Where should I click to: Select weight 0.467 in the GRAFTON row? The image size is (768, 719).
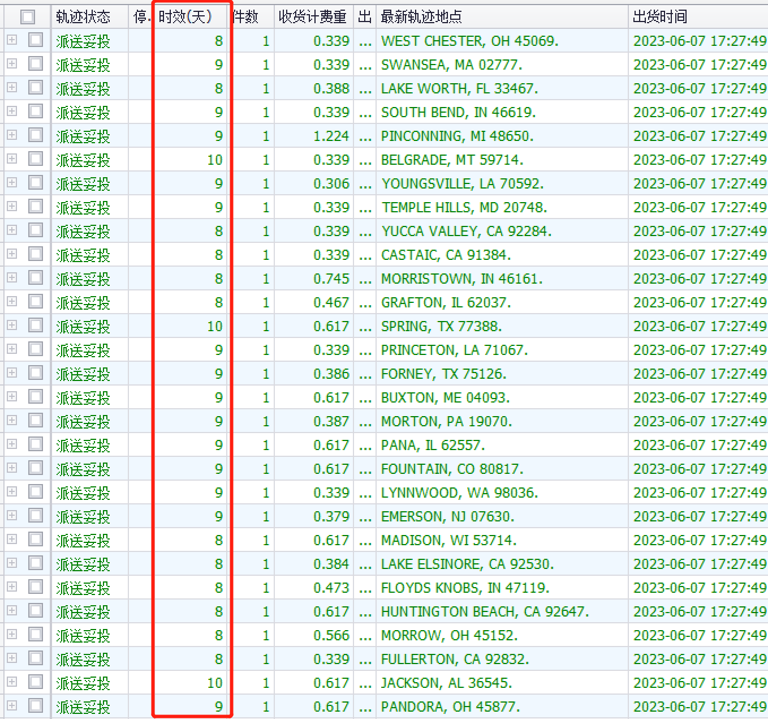pos(331,303)
